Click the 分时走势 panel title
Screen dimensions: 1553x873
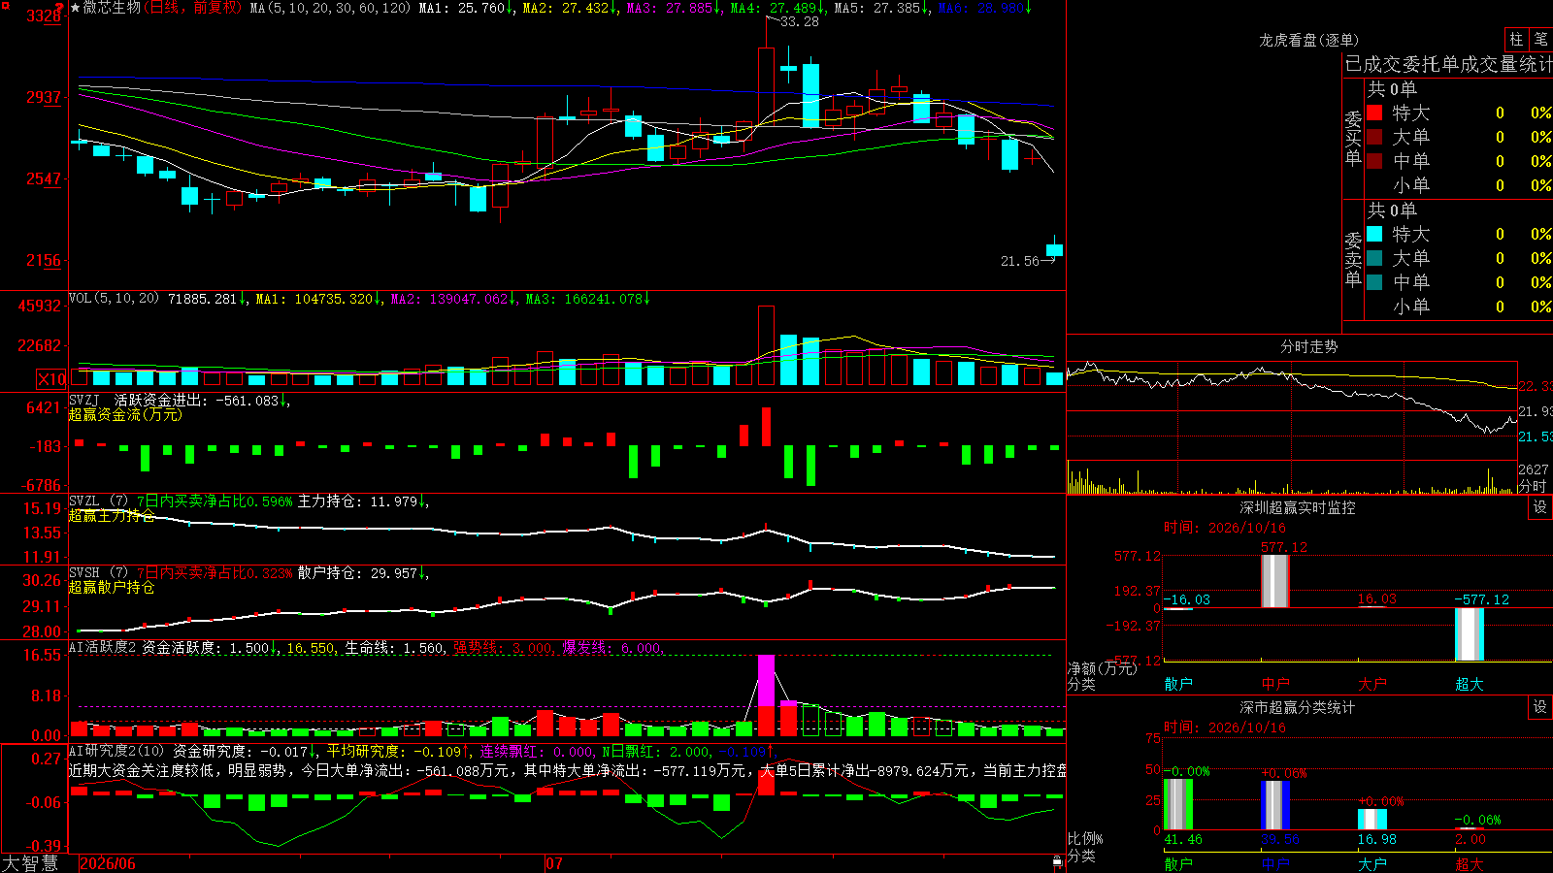1308,346
